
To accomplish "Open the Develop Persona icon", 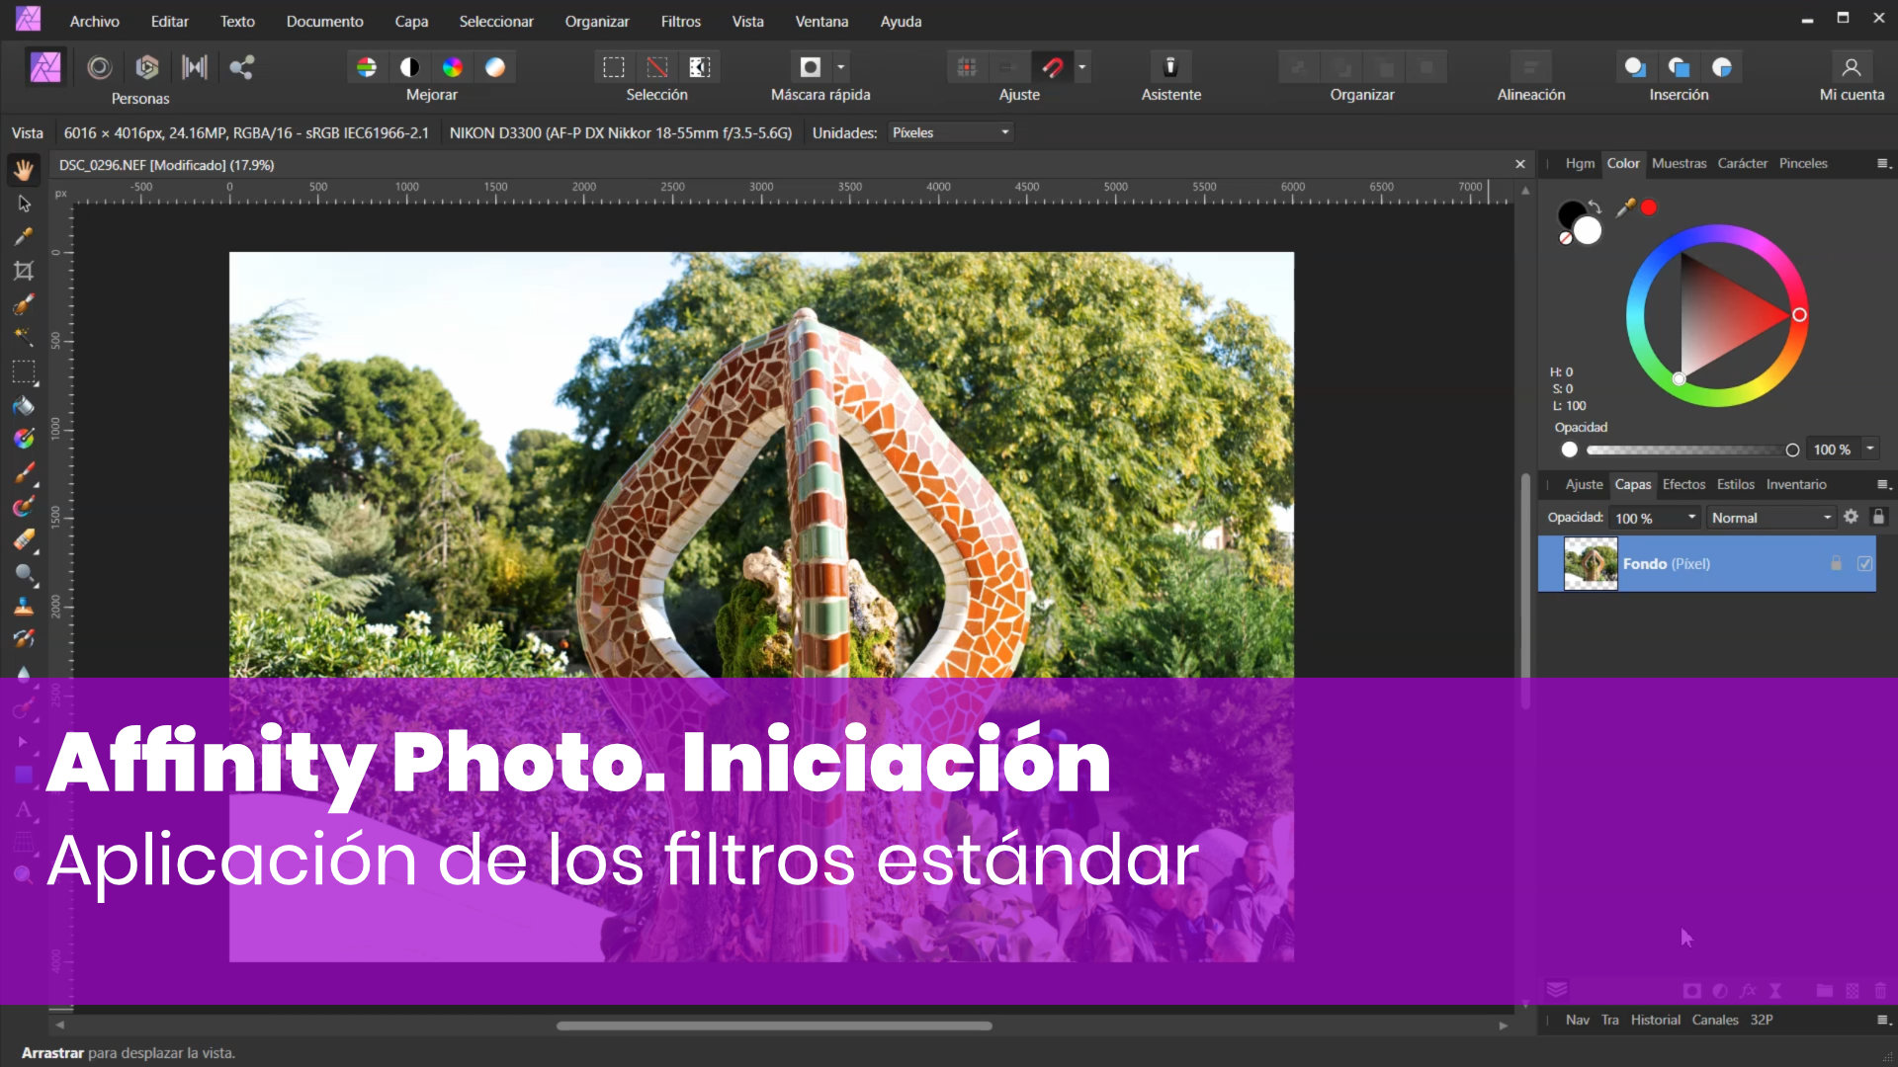I will 147,67.
